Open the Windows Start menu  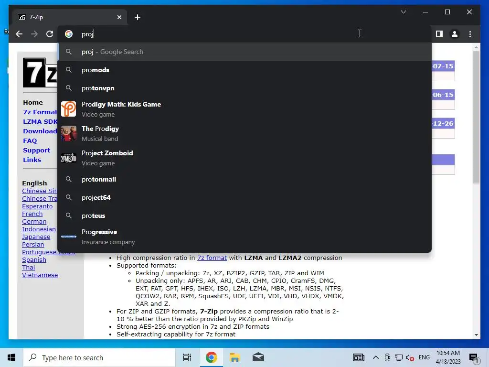tap(11, 357)
